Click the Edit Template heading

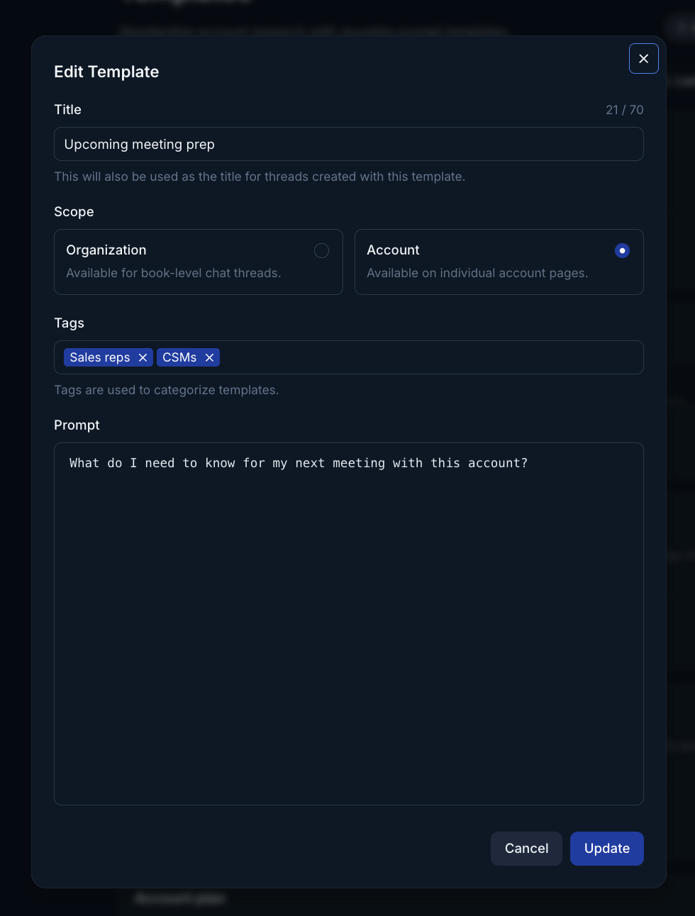(x=106, y=72)
